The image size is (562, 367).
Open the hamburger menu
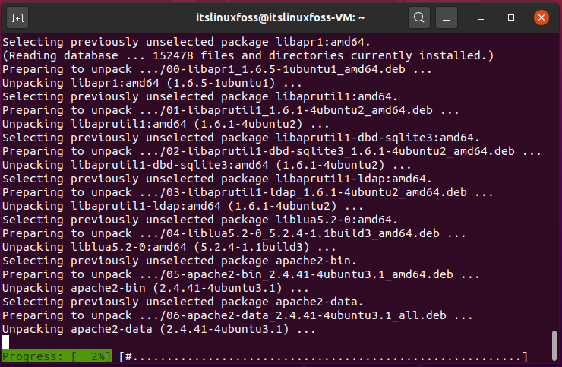[x=447, y=17]
